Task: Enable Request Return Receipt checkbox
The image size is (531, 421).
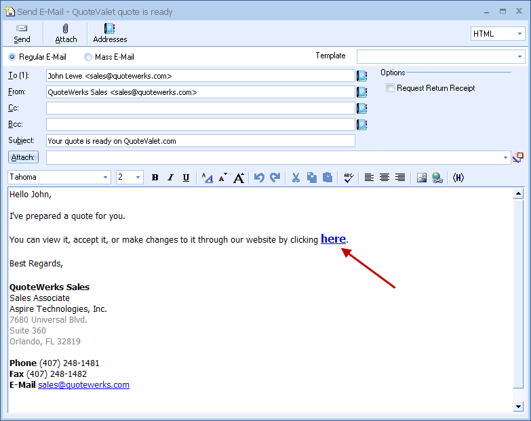Action: (390, 88)
